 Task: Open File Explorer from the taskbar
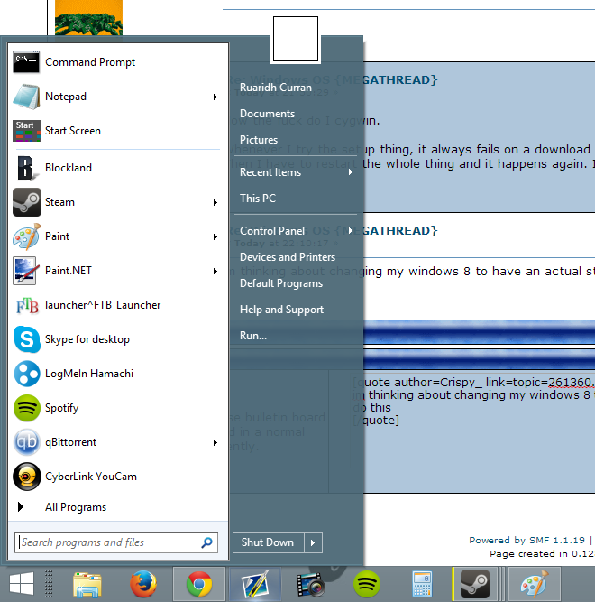(x=87, y=584)
